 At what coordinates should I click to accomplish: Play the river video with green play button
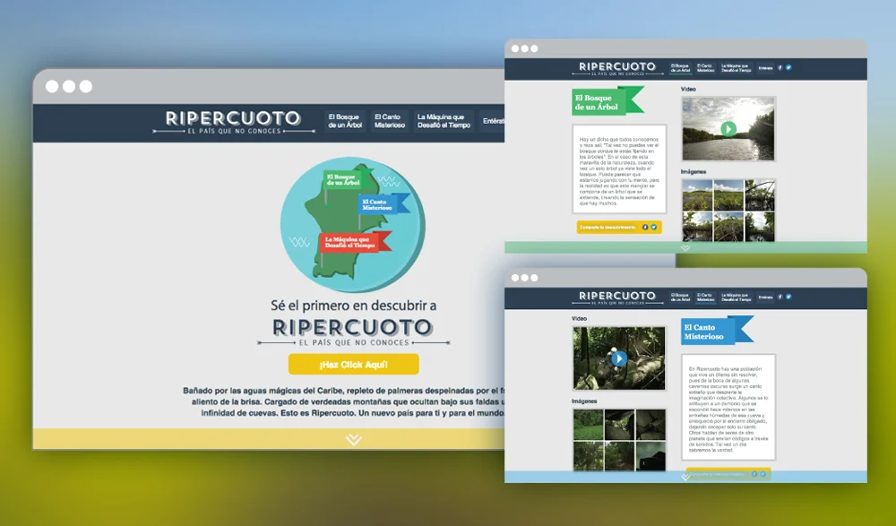[728, 129]
